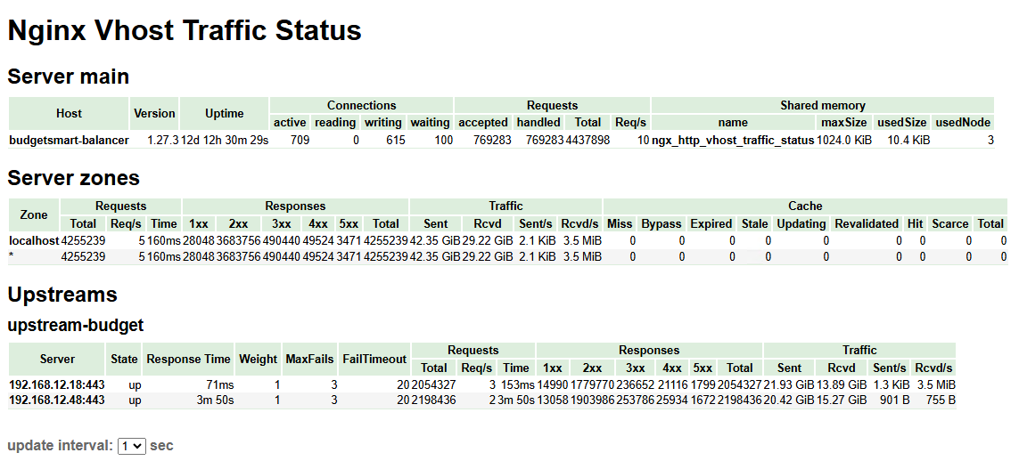Open the update interval seconds dropdown
The image size is (1019, 461).
click(x=132, y=446)
